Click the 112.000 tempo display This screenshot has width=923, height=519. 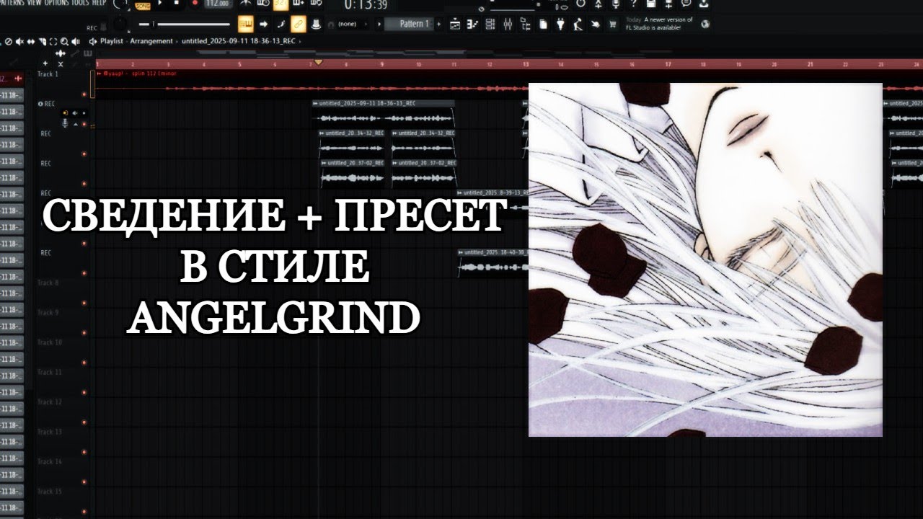coord(217,4)
